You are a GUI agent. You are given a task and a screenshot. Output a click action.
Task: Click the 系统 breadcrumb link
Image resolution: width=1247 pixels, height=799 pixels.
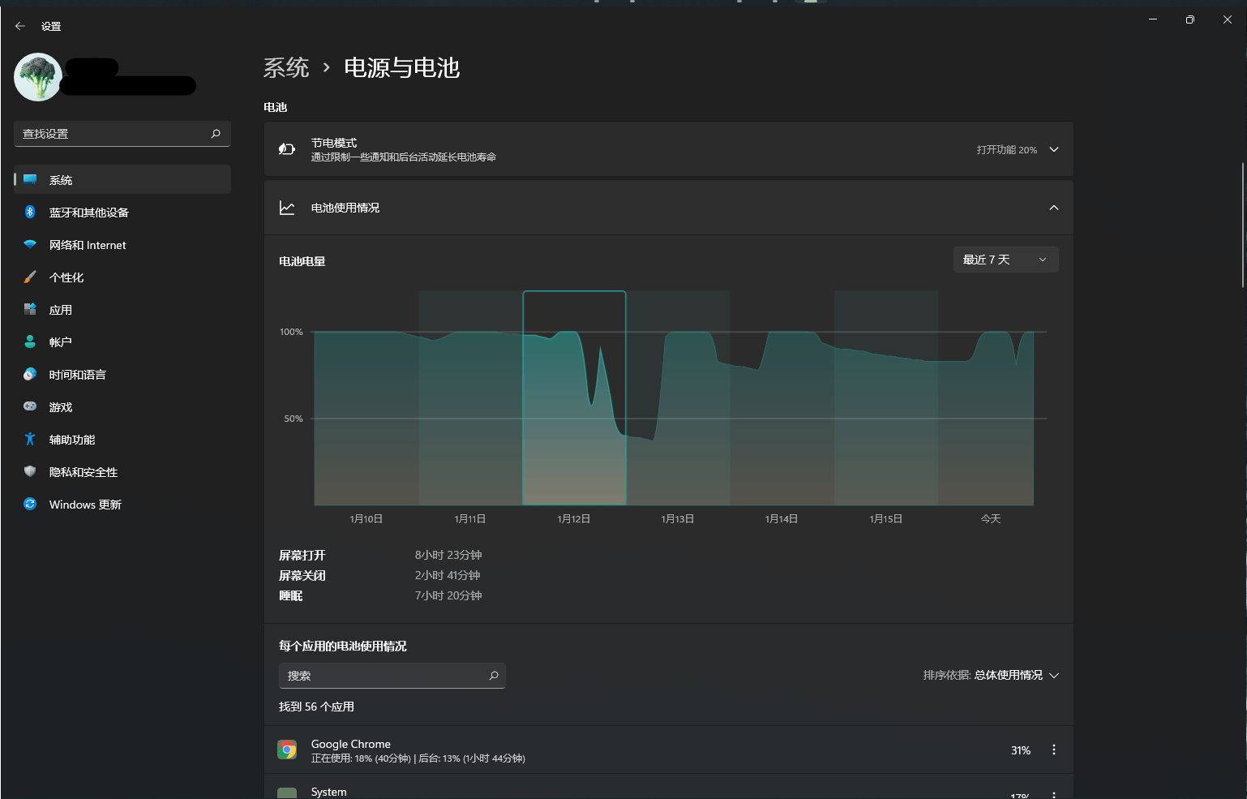tap(286, 67)
